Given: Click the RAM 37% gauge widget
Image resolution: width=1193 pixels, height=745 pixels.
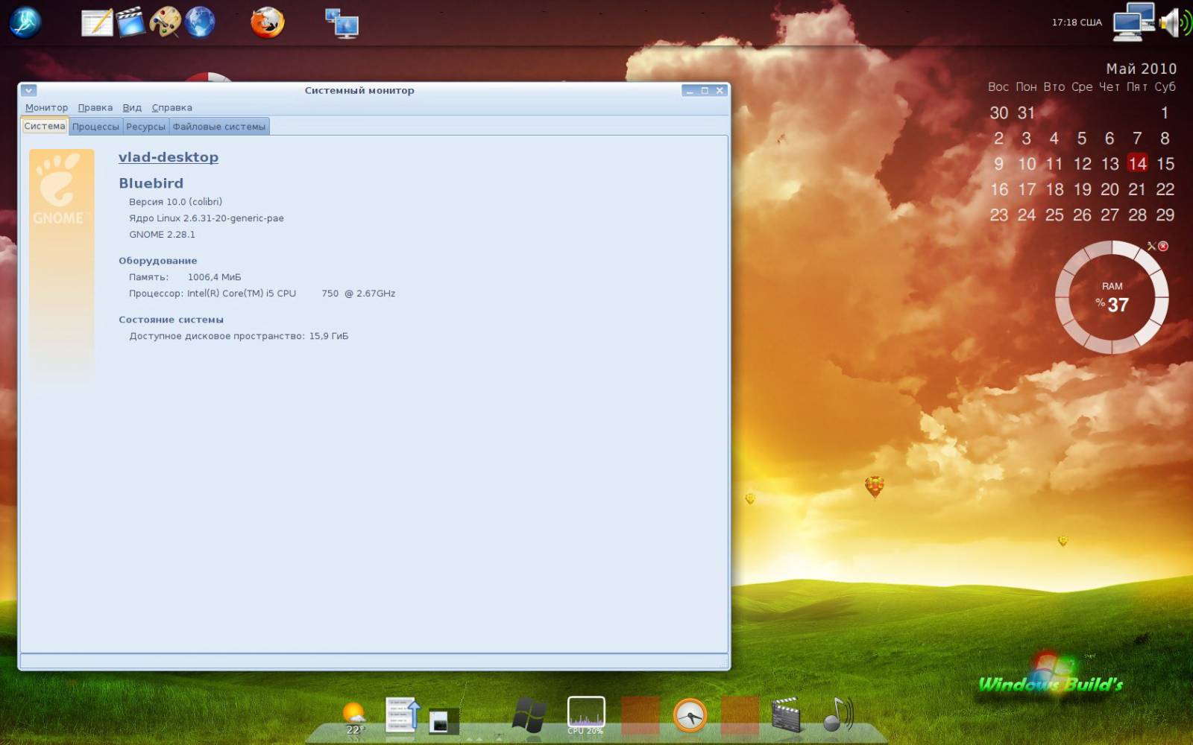Looking at the screenshot, I should click(x=1112, y=297).
